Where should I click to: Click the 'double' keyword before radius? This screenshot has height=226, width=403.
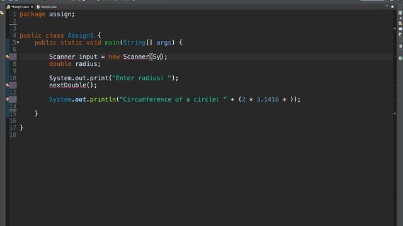pos(60,64)
